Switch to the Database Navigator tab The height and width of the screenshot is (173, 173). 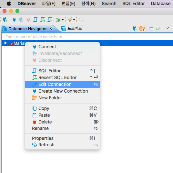point(27,29)
